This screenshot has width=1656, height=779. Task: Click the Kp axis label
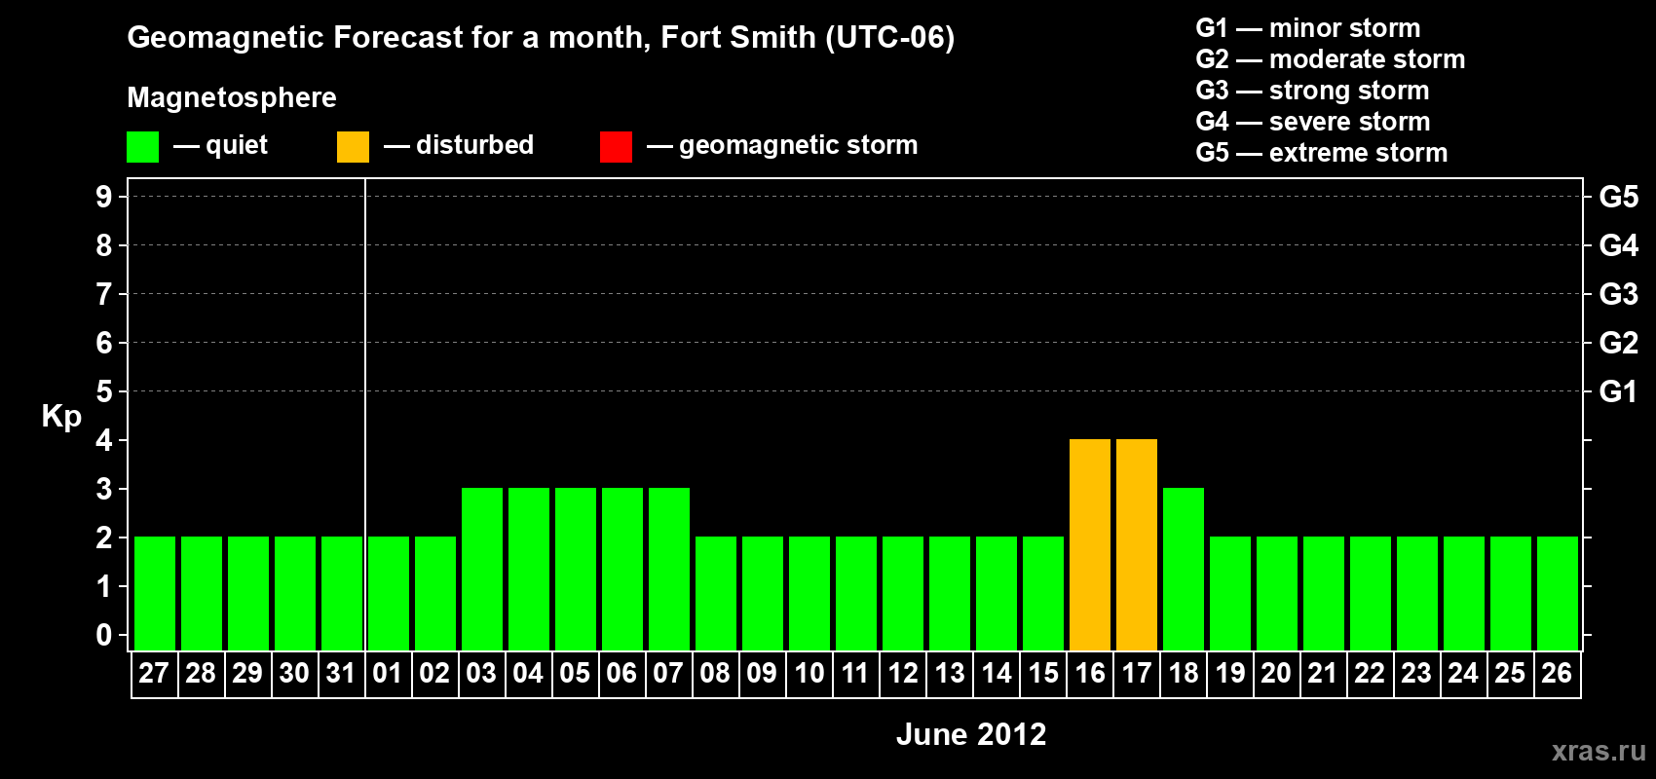61,417
